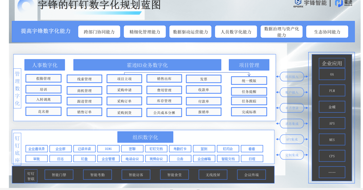Click the API集成 connector pill
Image resolution: width=363 pixels, height=190 pixels.
[x=292, y=139]
